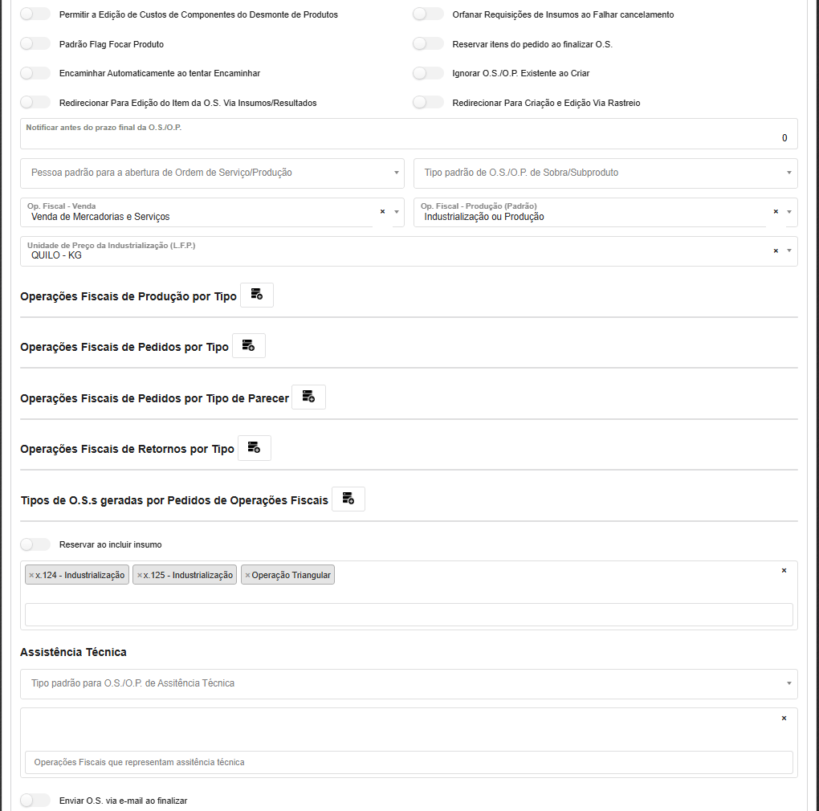Enable Orfanar Requisições de Insumos switch
819x811 pixels.
pyautogui.click(x=428, y=14)
